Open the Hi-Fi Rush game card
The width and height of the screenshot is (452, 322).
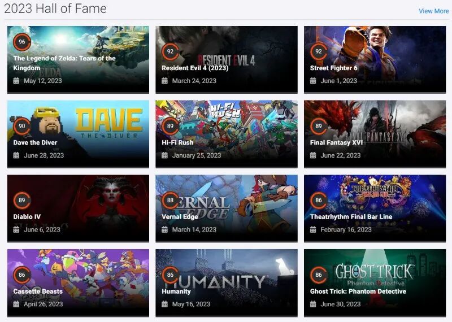click(227, 134)
